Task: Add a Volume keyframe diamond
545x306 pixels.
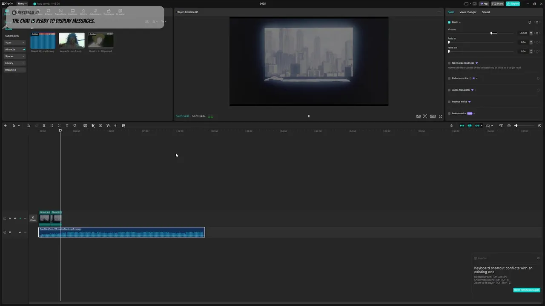Action: pyautogui.click(x=537, y=33)
